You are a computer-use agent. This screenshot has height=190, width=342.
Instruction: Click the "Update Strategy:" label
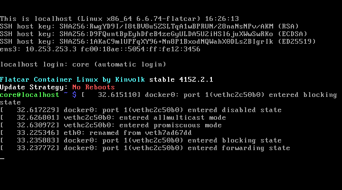click(34, 87)
